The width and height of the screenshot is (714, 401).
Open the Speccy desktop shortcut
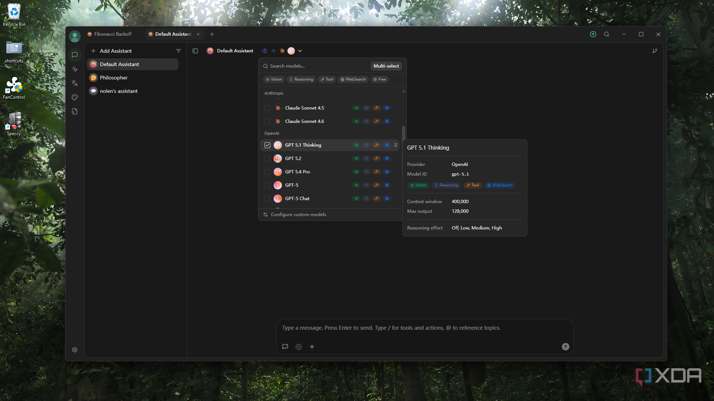tap(14, 125)
